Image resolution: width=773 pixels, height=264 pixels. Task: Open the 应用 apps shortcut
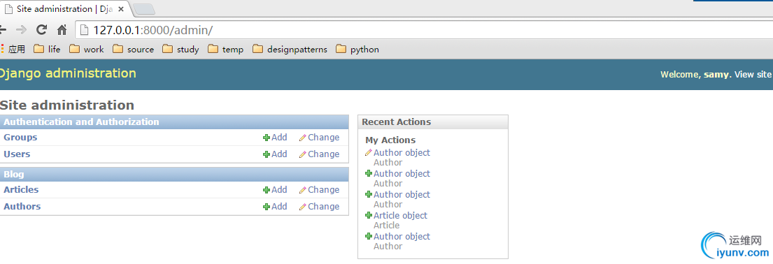coord(13,50)
